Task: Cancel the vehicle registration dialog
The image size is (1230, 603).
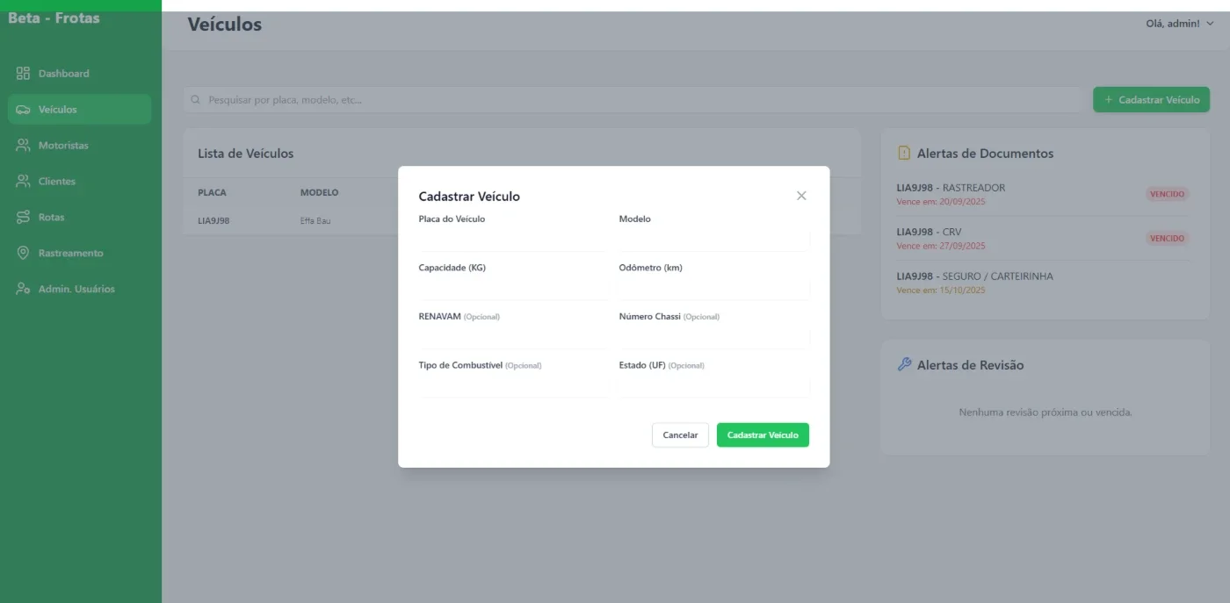Action: coord(680,435)
